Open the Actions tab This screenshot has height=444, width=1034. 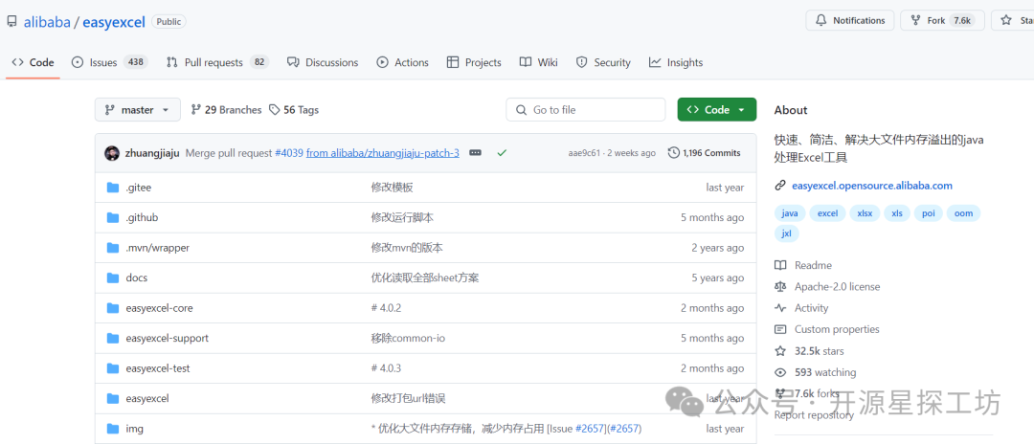(402, 62)
